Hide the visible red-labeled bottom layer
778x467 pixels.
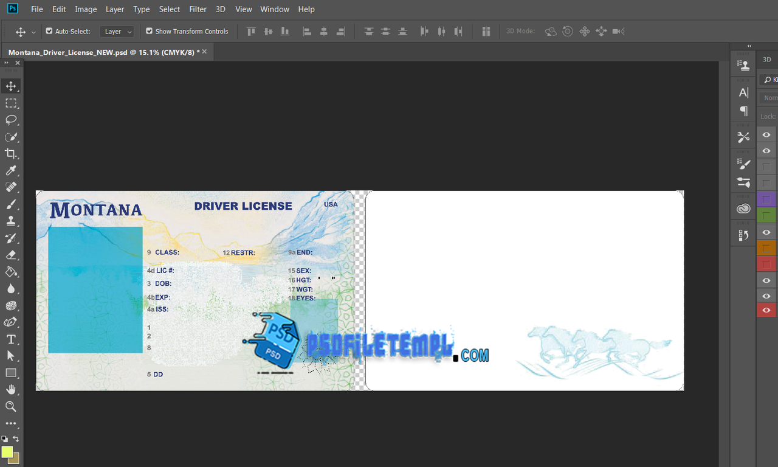pyautogui.click(x=766, y=311)
